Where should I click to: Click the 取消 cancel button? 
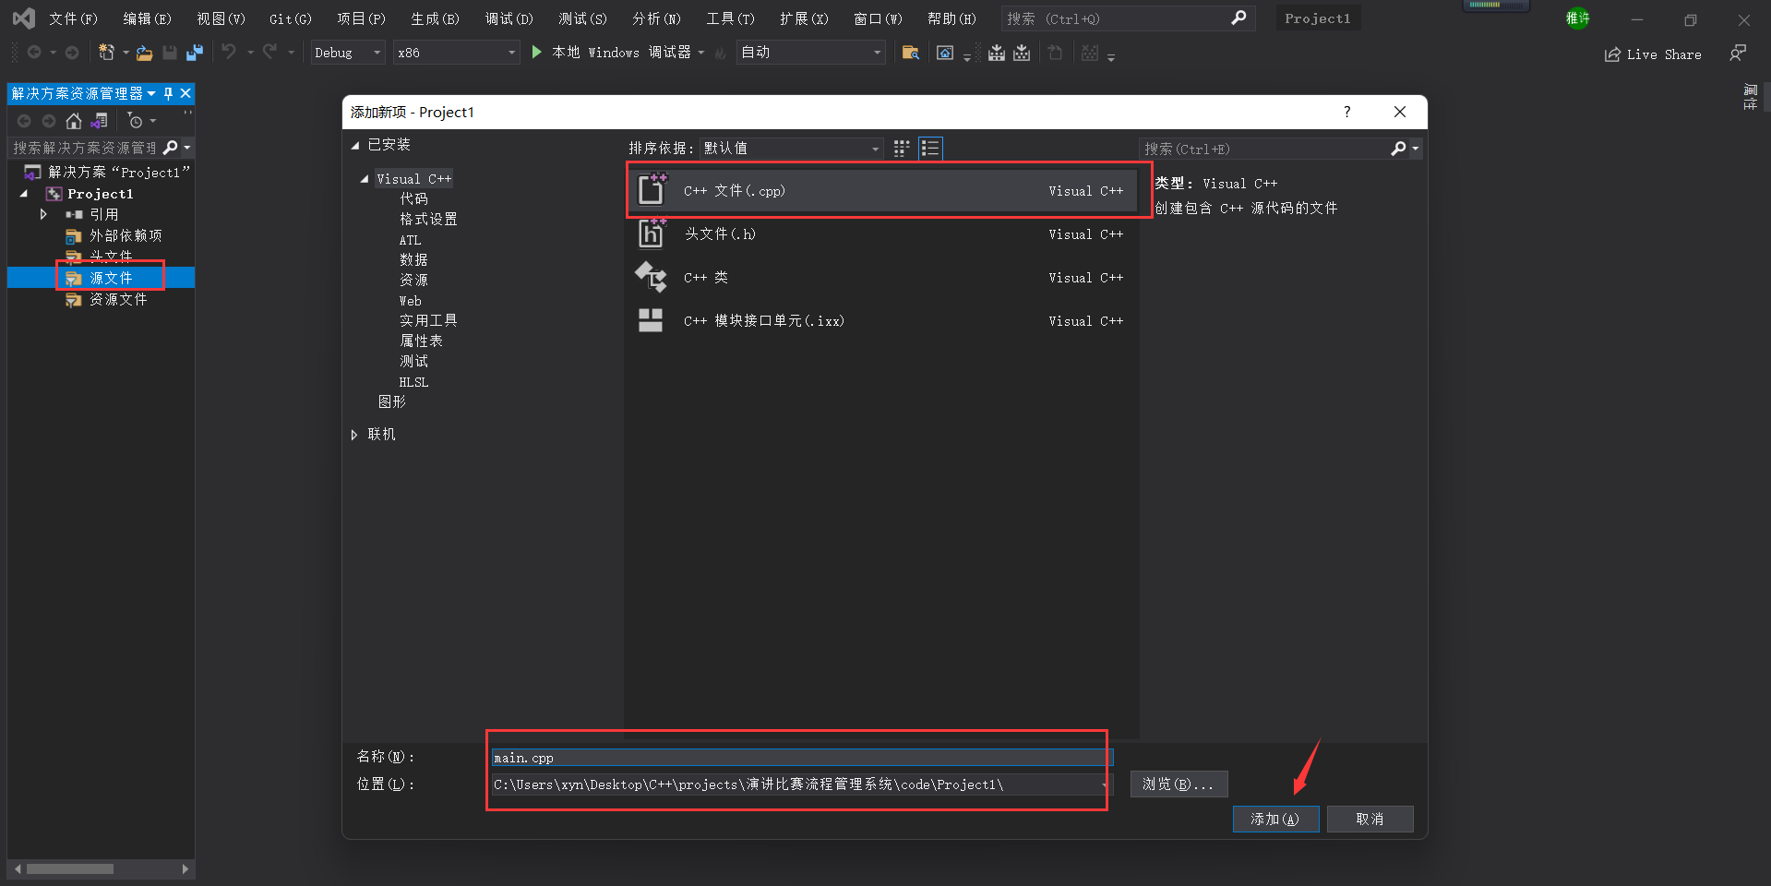click(1370, 820)
